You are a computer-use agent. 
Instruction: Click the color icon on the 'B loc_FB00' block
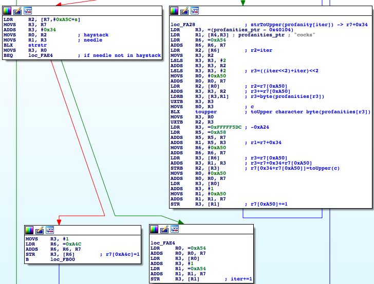29,230
